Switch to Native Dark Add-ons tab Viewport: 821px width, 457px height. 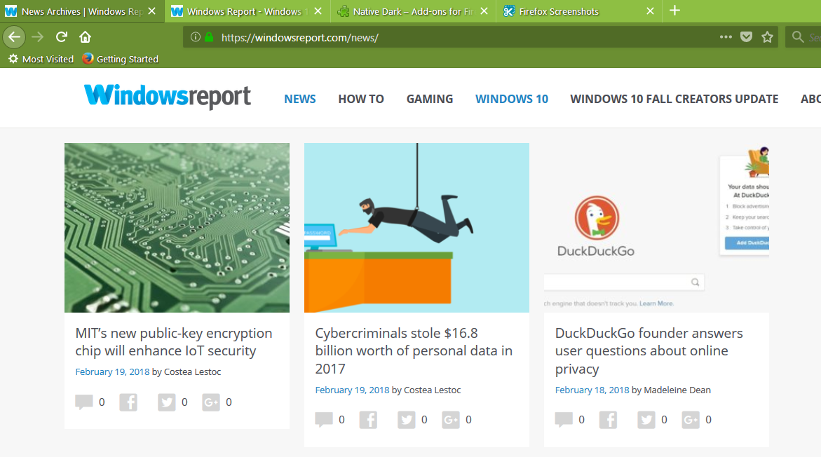(x=414, y=11)
